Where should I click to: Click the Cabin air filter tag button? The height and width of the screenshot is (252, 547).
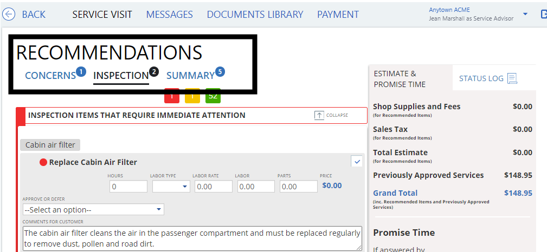click(x=50, y=145)
